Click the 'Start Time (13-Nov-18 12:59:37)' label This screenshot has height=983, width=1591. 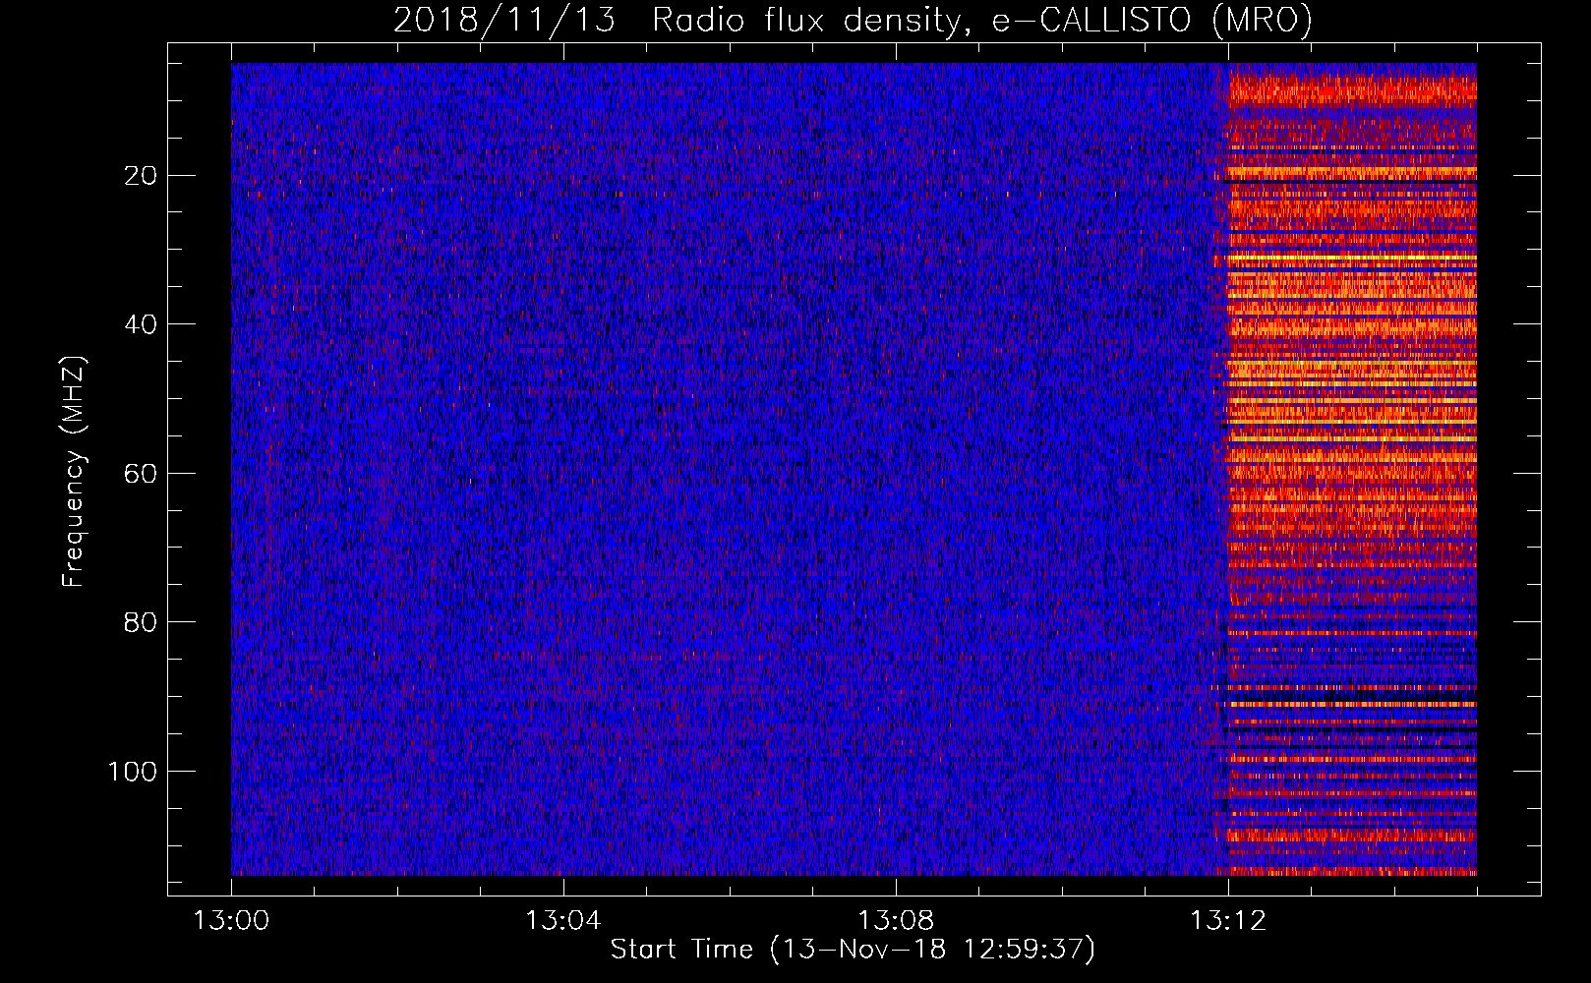point(853,950)
